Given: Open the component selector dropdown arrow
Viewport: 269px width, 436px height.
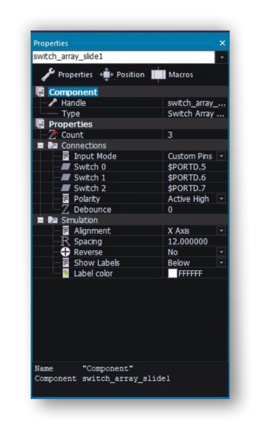Looking at the screenshot, I should [222, 57].
